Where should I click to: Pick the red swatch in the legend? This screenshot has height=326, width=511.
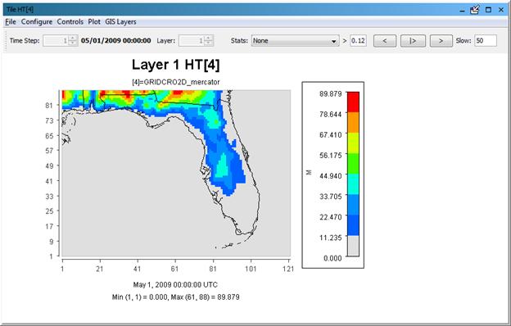pyautogui.click(x=353, y=102)
